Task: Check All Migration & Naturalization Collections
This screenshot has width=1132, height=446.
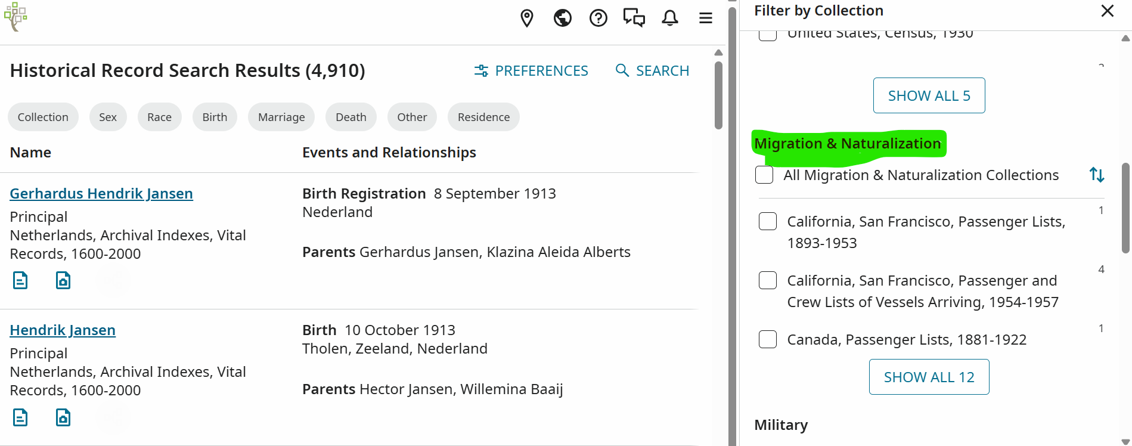Action: [x=764, y=175]
